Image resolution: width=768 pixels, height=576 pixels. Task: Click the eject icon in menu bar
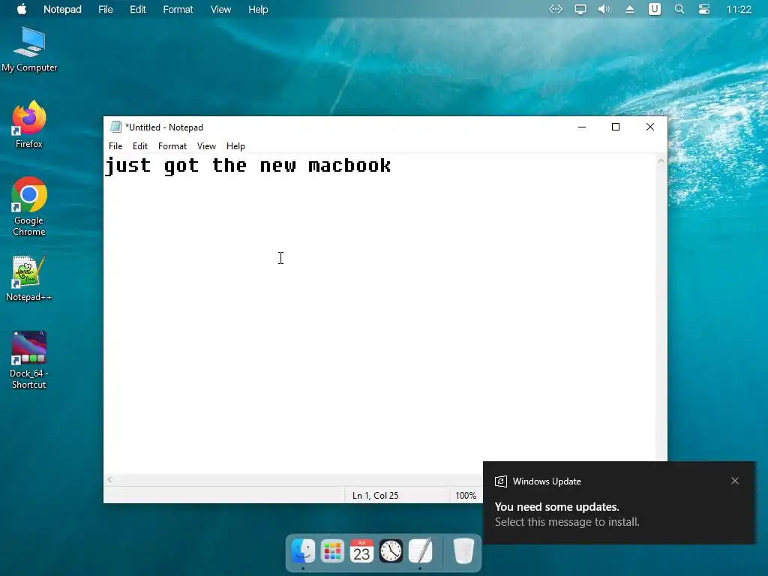click(630, 9)
